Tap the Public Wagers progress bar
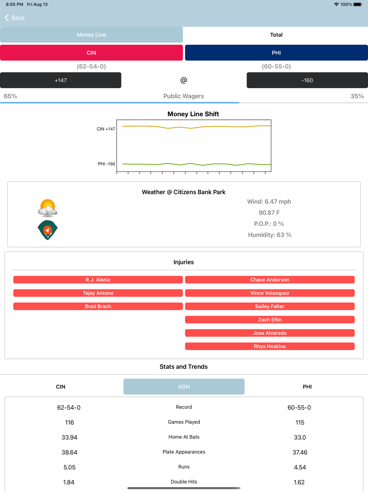Viewport: 368px width, 492px height. [184, 103]
